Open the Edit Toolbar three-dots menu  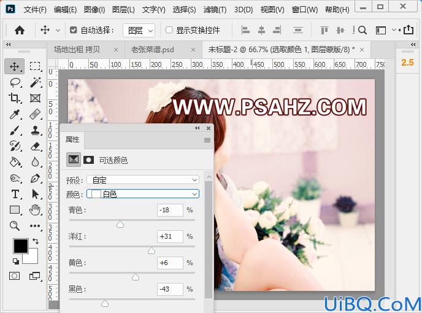35,226
